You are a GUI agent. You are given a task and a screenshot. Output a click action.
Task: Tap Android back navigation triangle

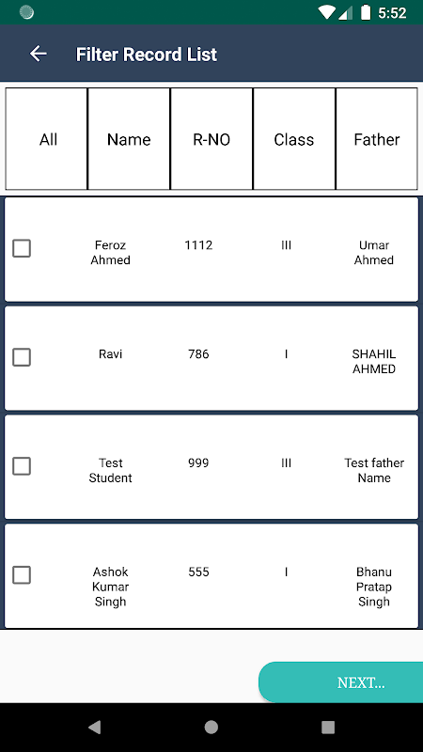[95, 727]
